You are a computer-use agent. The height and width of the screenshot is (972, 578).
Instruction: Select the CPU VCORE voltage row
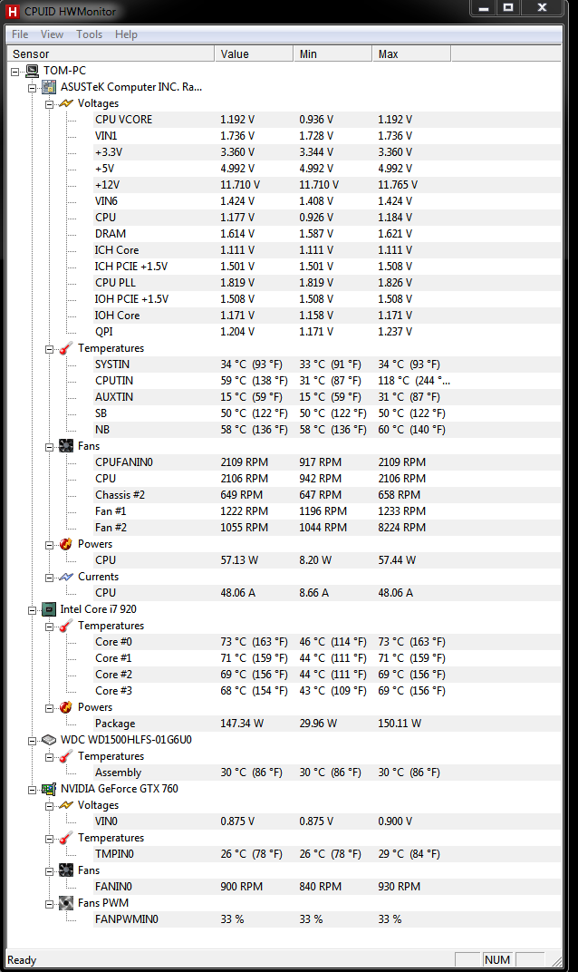click(x=123, y=120)
